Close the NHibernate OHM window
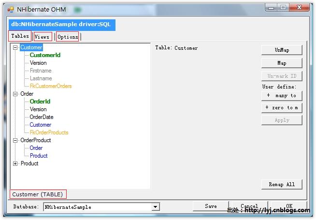Image resolution: width=316 pixels, height=220 pixels. click(299, 8)
